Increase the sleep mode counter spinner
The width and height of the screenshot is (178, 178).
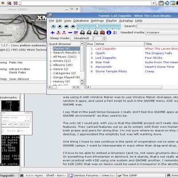(x=104, y=37)
